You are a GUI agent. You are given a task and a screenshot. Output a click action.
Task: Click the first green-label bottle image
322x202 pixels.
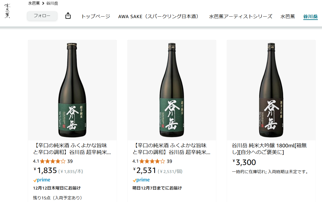[72, 90]
